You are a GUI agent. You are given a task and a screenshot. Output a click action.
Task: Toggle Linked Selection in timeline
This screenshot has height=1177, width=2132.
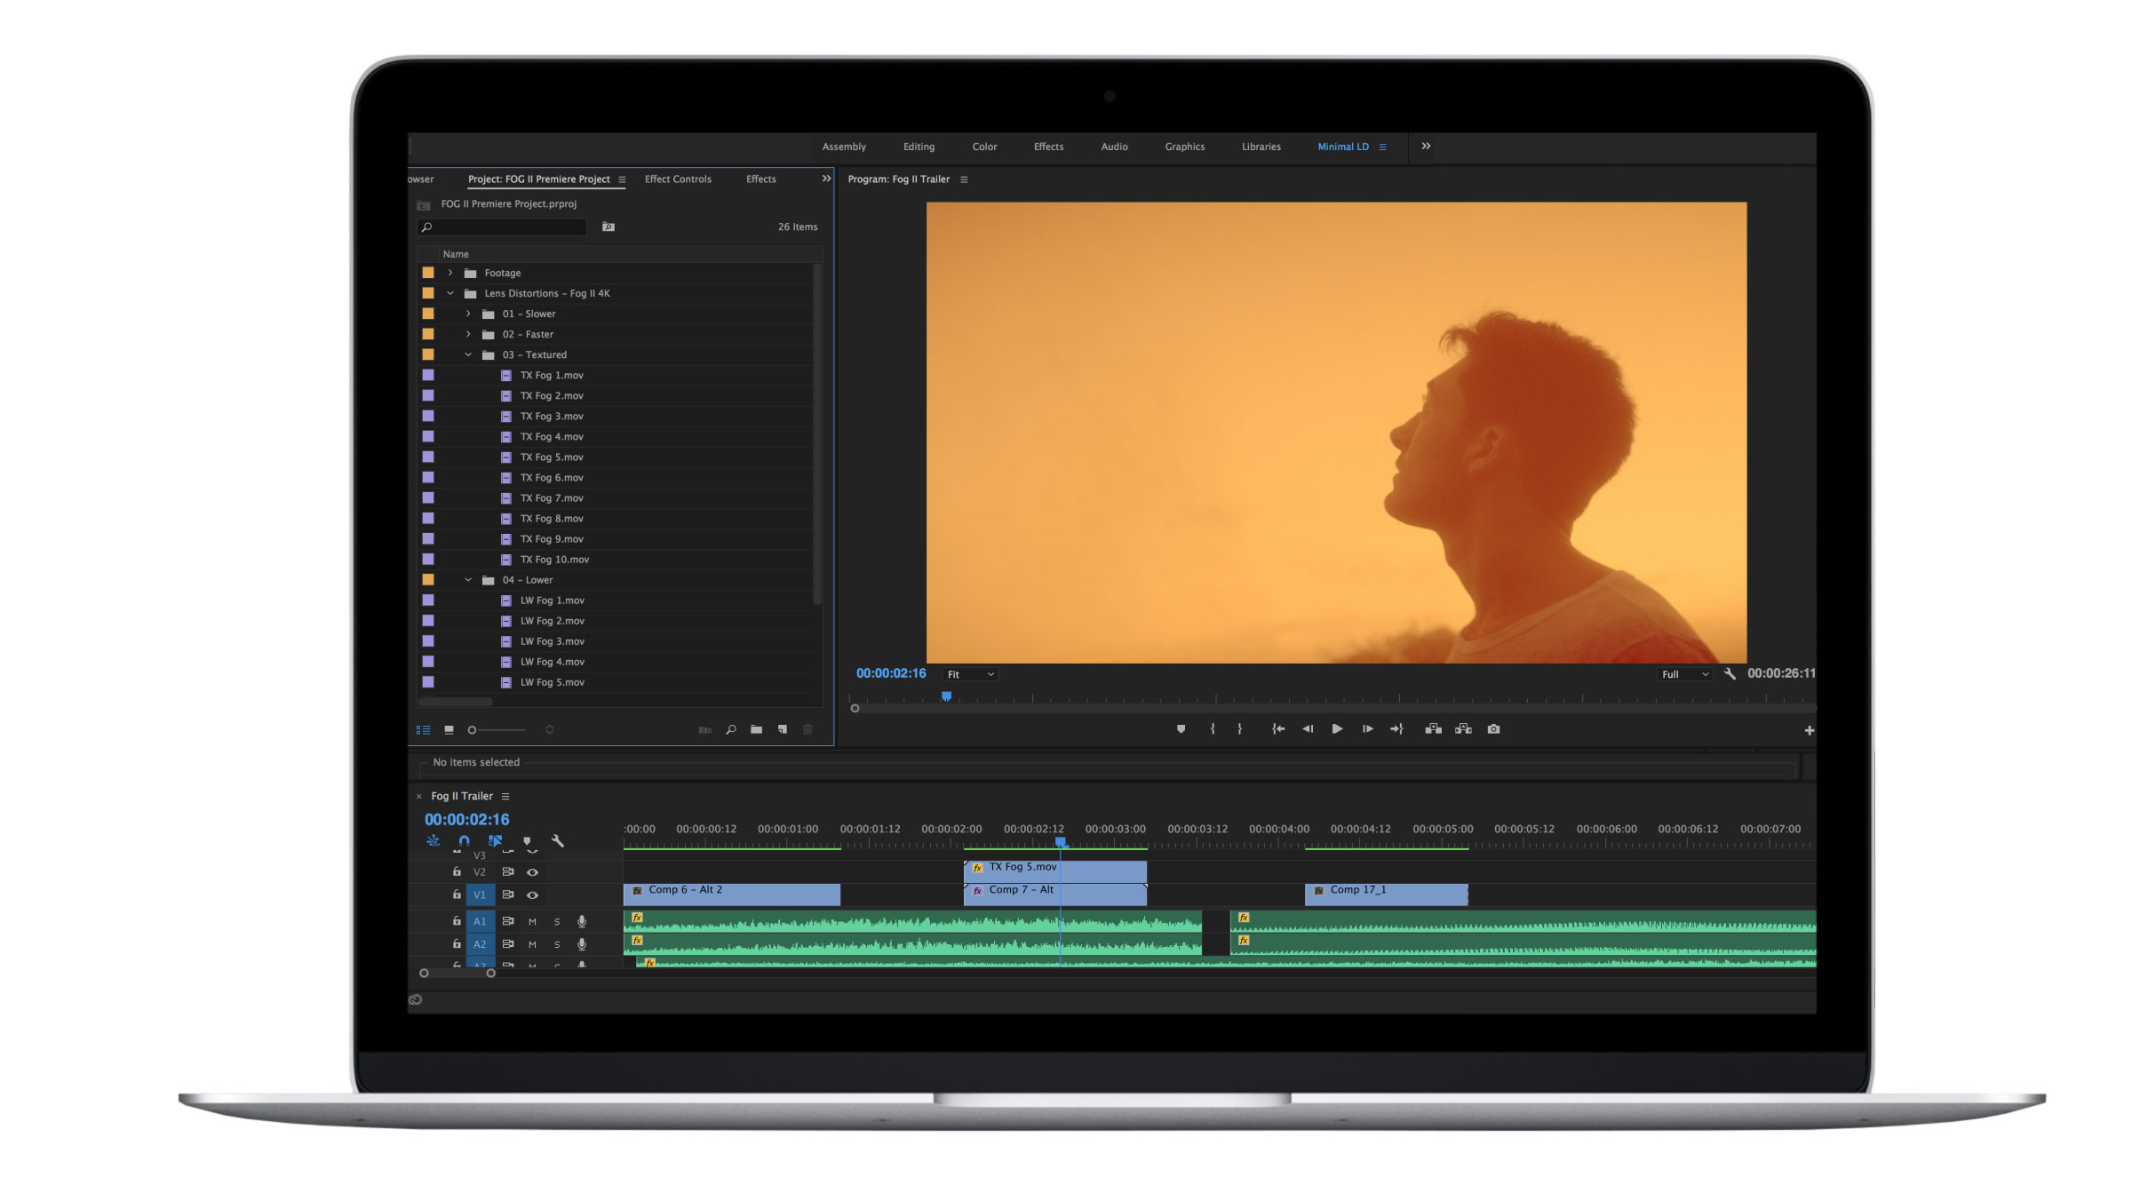[496, 841]
